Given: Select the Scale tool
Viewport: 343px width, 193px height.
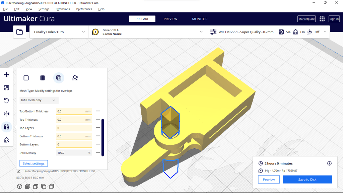Looking at the screenshot, I should point(7,88).
